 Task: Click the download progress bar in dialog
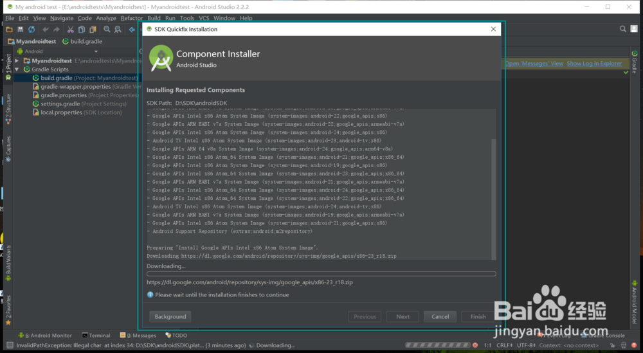click(321, 274)
